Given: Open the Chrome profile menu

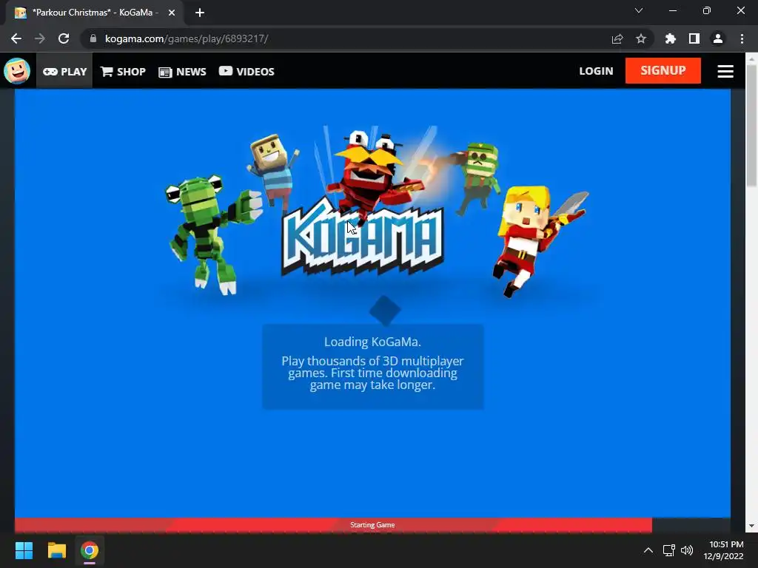Looking at the screenshot, I should click(718, 38).
